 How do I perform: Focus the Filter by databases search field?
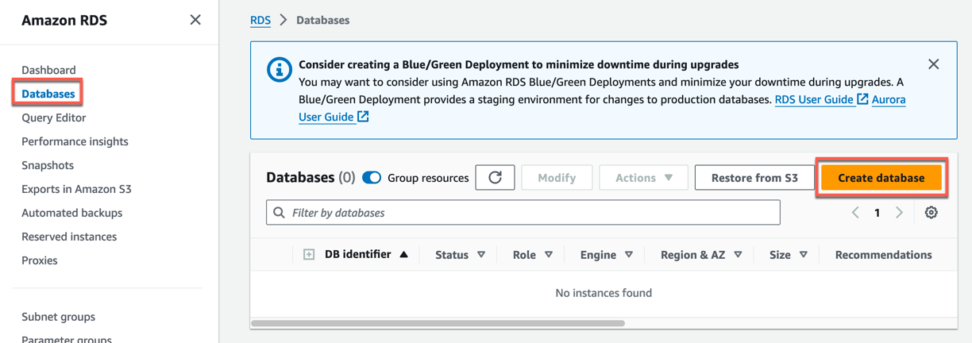(524, 213)
